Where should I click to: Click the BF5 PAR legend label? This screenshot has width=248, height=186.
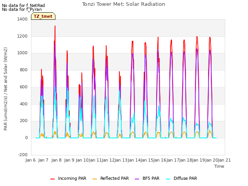pos(151,178)
